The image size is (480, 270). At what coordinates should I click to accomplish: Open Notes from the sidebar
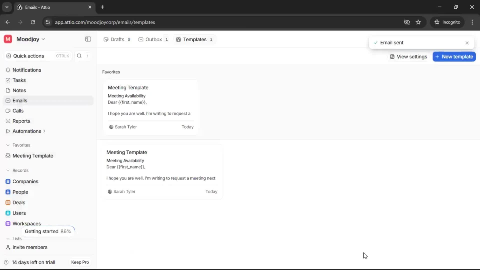19,90
